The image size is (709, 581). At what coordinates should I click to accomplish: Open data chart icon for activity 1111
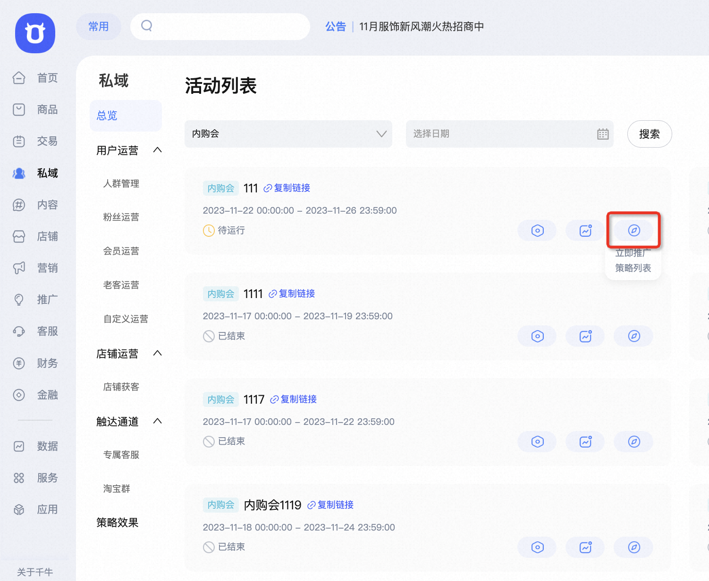click(x=586, y=336)
